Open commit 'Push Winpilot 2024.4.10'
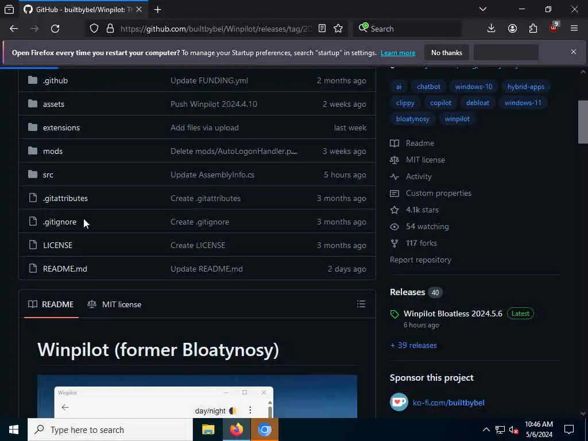 tap(214, 105)
